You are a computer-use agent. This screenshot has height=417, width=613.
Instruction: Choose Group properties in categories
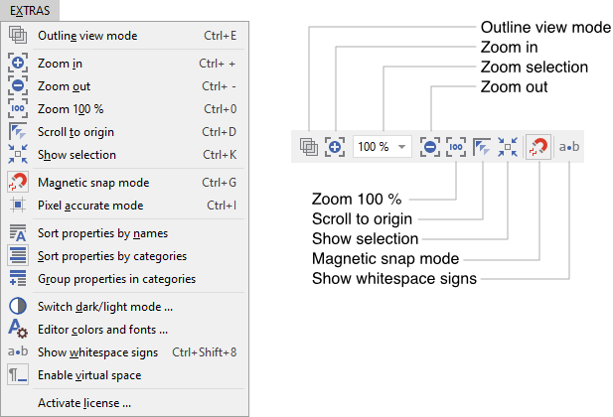coord(116,279)
